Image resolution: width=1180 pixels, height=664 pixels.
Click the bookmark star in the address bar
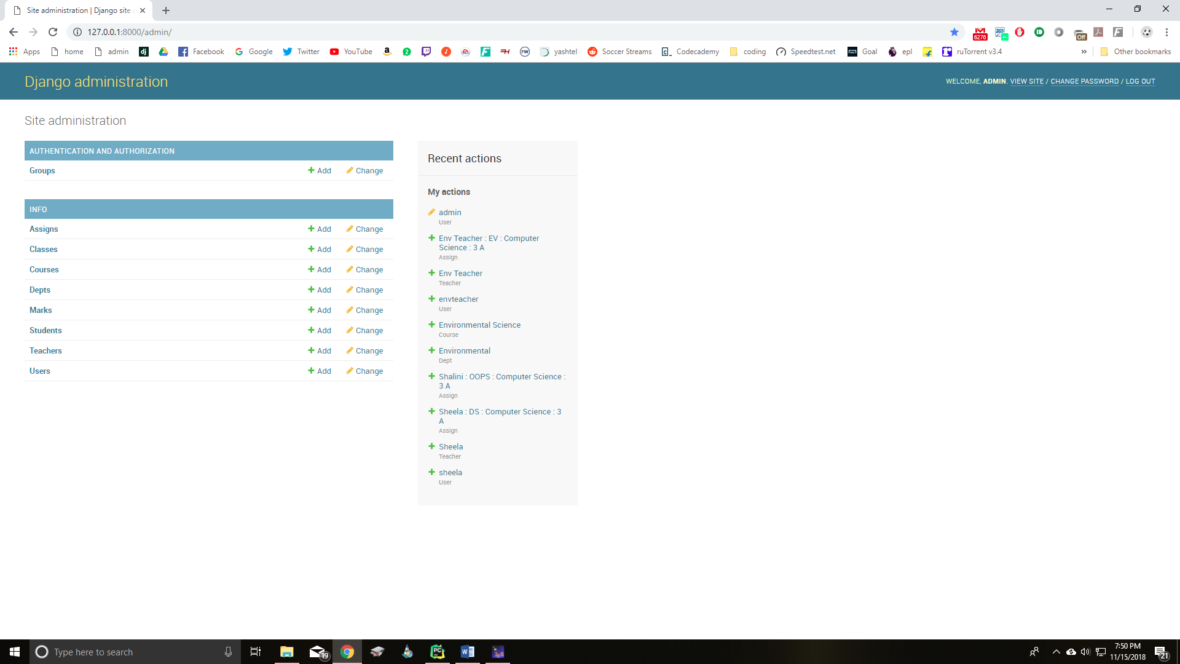(x=954, y=32)
